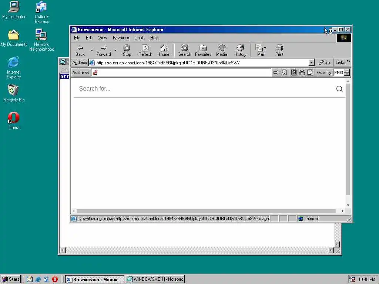The width and height of the screenshot is (379, 284).
Task: Go to the Home page
Action: 164,51
